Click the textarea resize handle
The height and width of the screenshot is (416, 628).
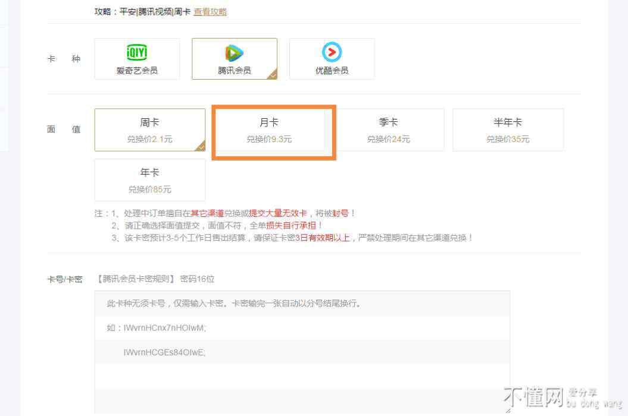[507, 409]
